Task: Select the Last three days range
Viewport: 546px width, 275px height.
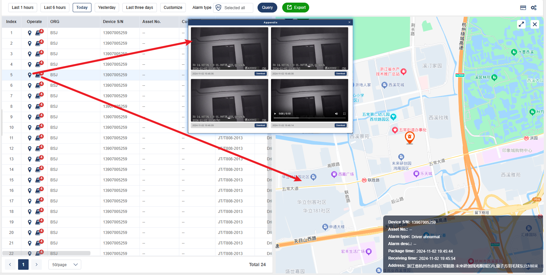Action: point(139,8)
